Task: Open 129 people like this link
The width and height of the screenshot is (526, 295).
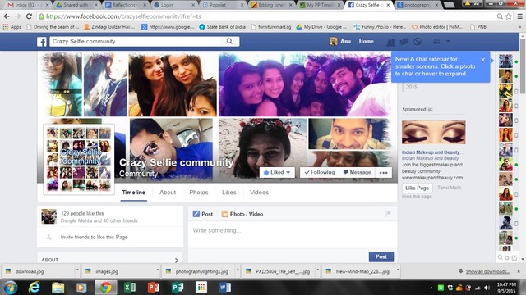Action: [82, 213]
